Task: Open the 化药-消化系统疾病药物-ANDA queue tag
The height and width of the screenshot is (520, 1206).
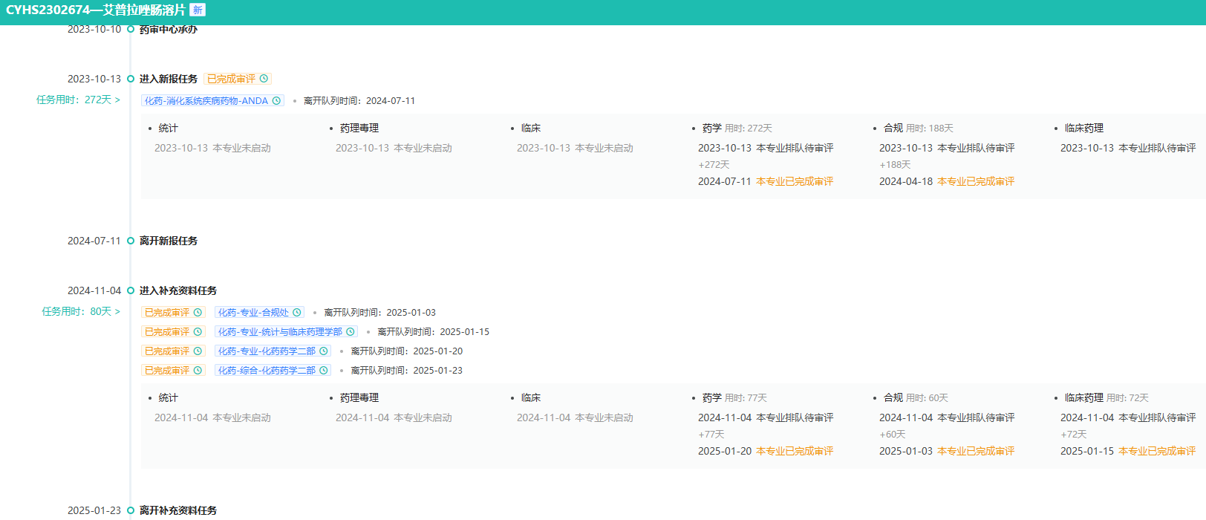Action: point(206,101)
